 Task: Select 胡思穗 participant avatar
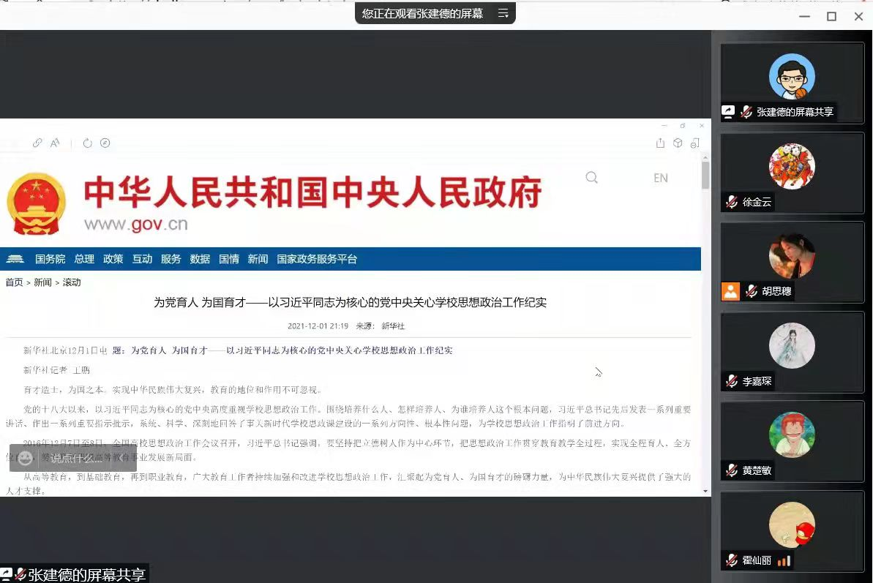click(x=792, y=255)
